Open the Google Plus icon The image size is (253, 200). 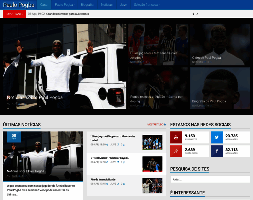(x=176, y=151)
